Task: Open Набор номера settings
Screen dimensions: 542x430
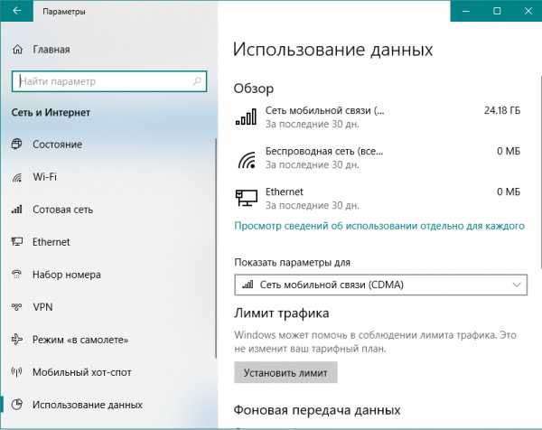Action: pyautogui.click(x=67, y=275)
